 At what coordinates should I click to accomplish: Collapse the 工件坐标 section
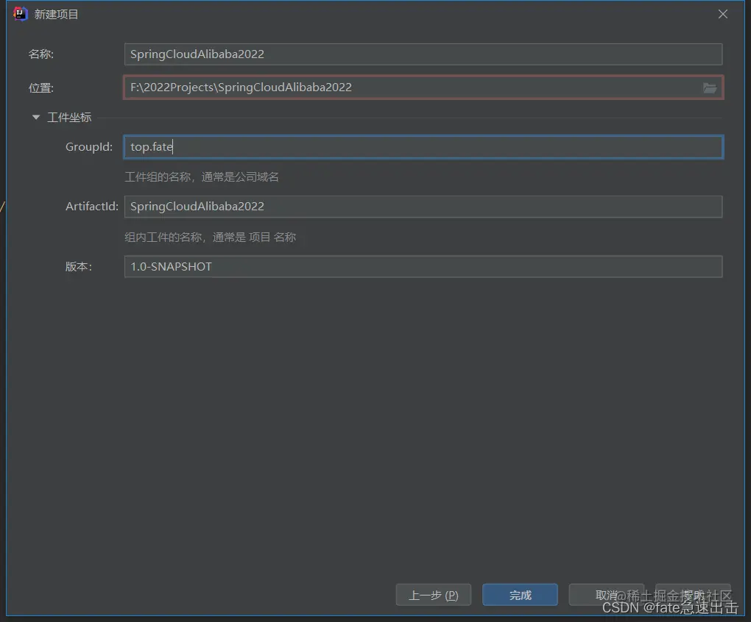click(36, 117)
